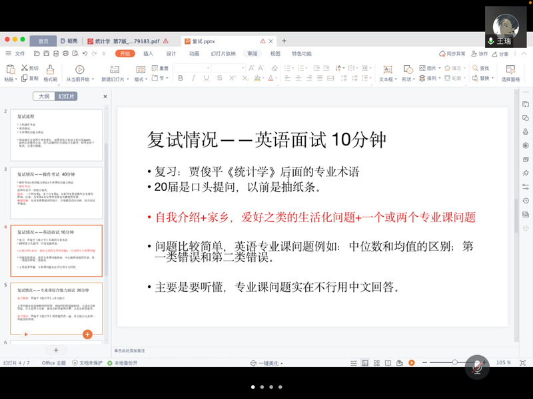The image size is (533, 399).
Task: Switch to the 统计学 PDF document tab
Action: 125,41
